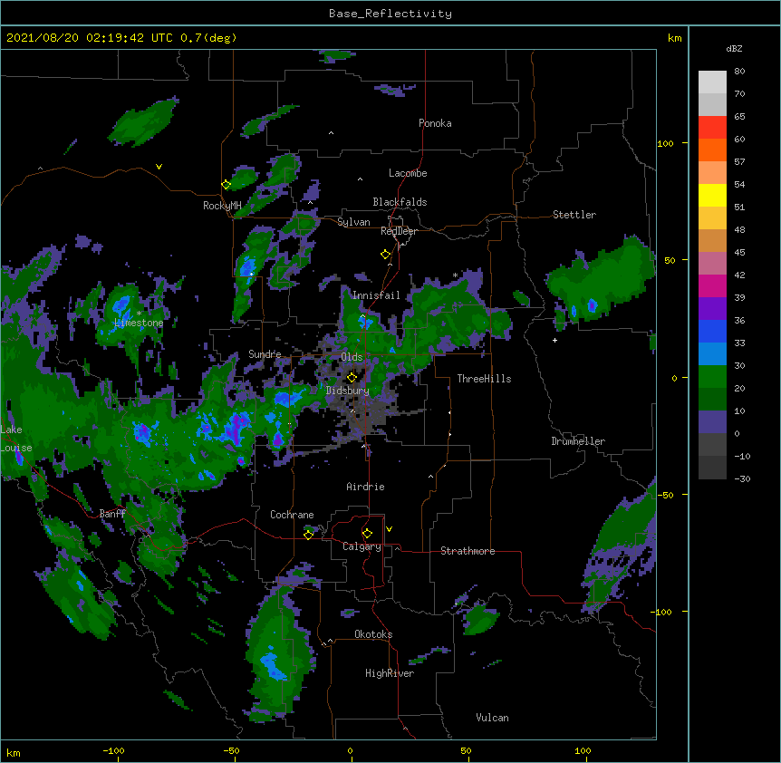781x763 pixels.
Task: Select the Limestone label
Action: [x=139, y=323]
